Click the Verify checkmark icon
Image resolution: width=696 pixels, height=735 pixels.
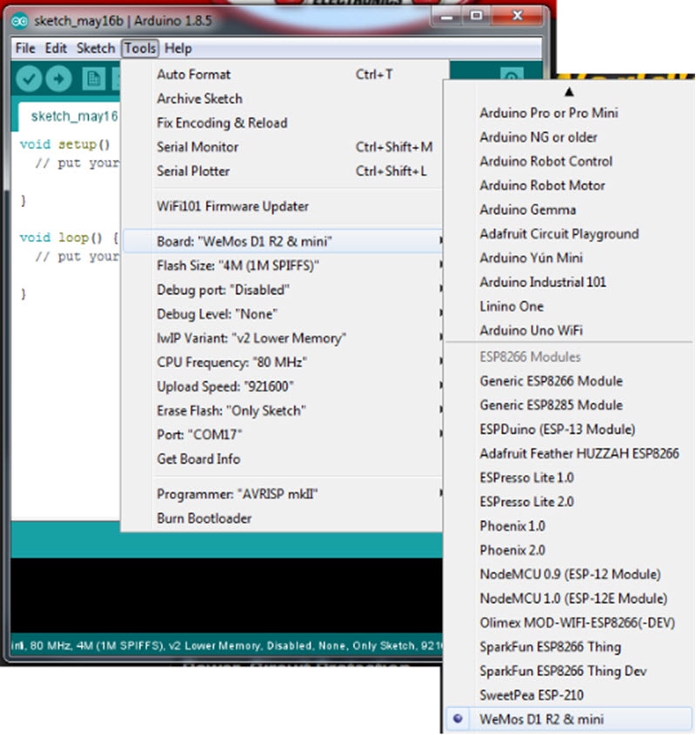(27, 77)
